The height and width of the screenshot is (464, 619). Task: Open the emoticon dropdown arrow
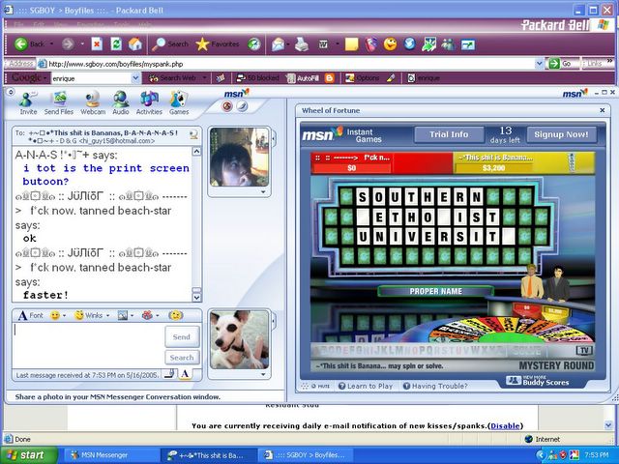pos(65,315)
